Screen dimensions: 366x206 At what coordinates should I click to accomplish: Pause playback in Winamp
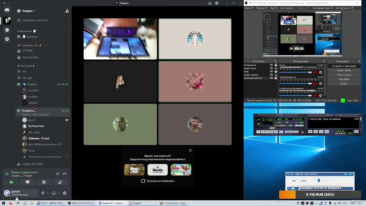267,132
